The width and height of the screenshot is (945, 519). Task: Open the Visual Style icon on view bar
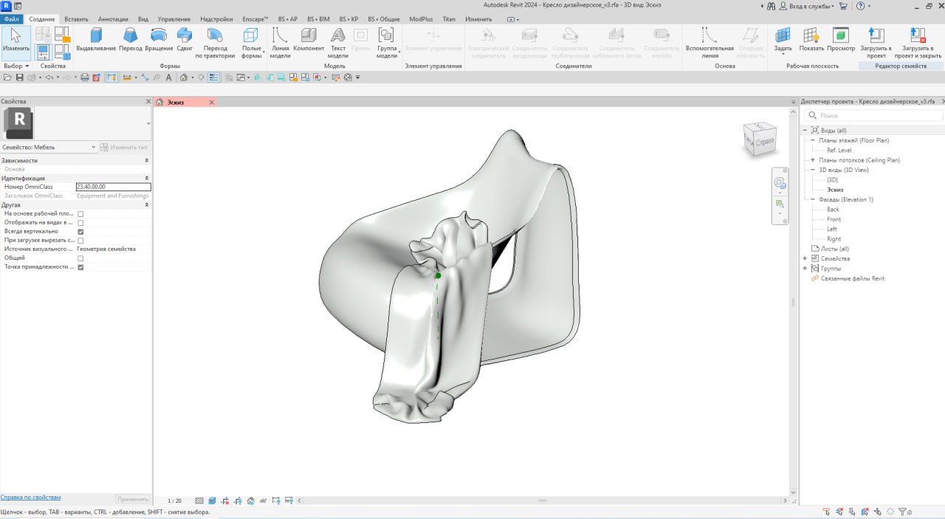point(213,501)
